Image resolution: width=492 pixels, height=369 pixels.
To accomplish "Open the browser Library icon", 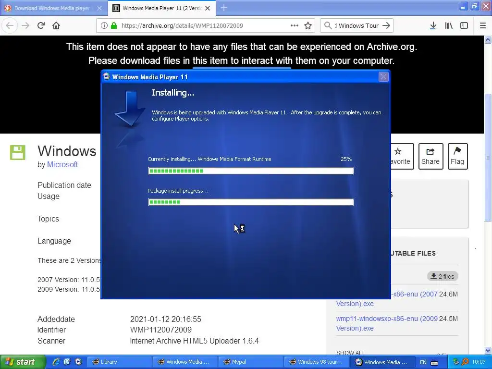I will tap(449, 26).
